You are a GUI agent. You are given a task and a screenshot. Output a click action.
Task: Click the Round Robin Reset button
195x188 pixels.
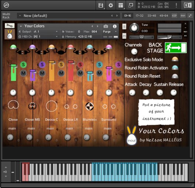[175, 76]
